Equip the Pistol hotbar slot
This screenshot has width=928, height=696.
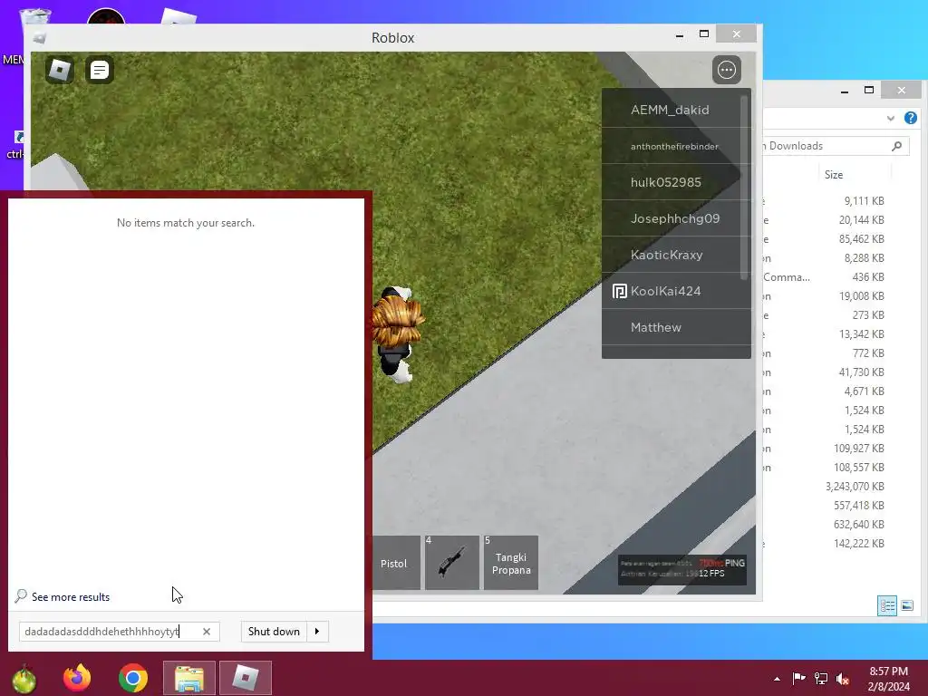[396, 563]
